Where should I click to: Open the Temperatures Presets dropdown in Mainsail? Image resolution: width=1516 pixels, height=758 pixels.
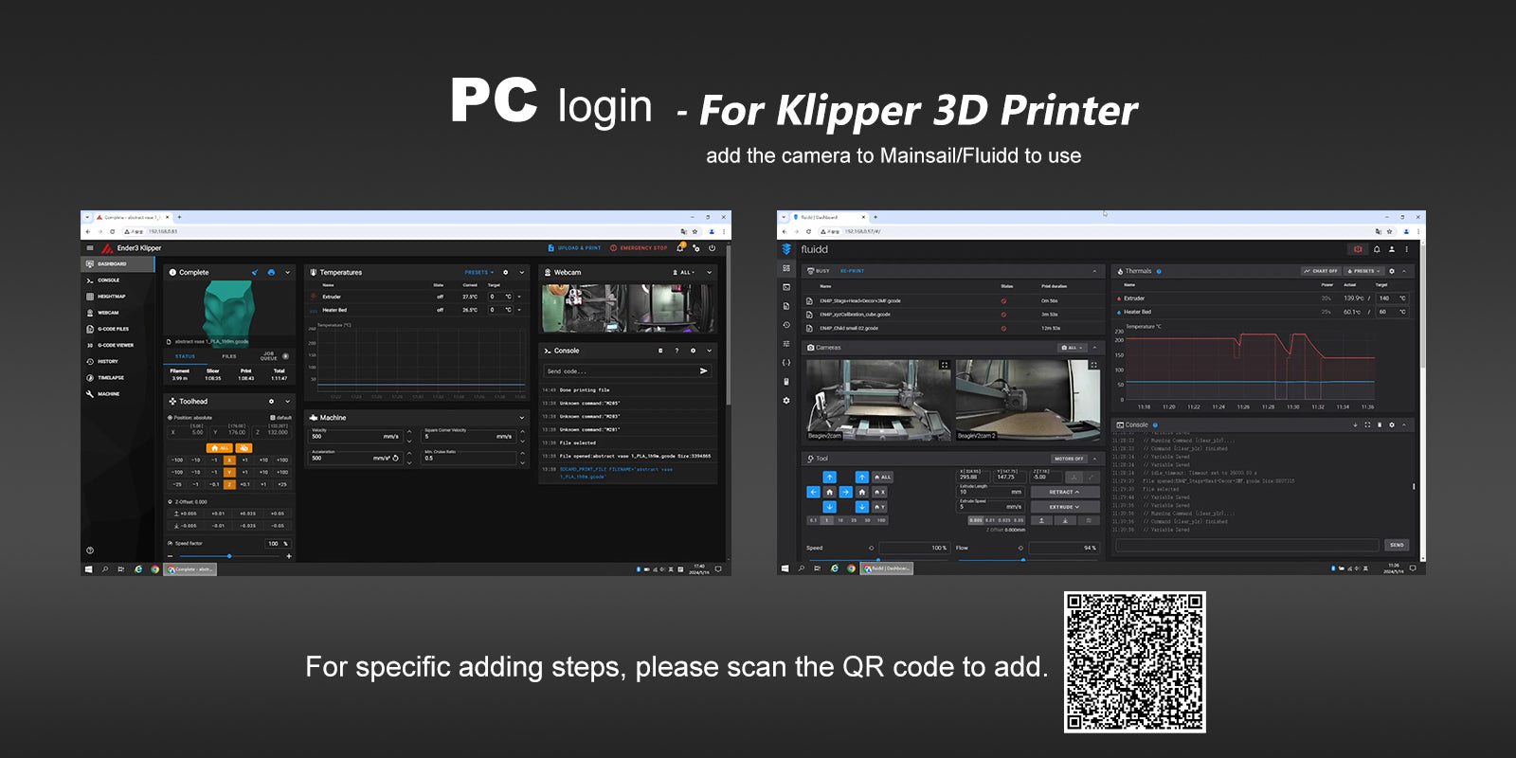point(478,272)
